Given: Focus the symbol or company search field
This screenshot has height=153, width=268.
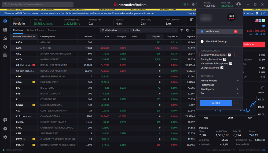Looking at the screenshot, I should (x=38, y=5).
